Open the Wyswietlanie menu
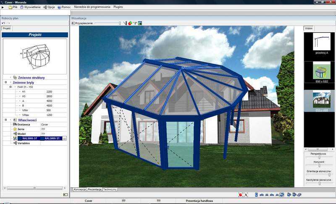Viewport: 336px width, 204px height. (x=30, y=7)
